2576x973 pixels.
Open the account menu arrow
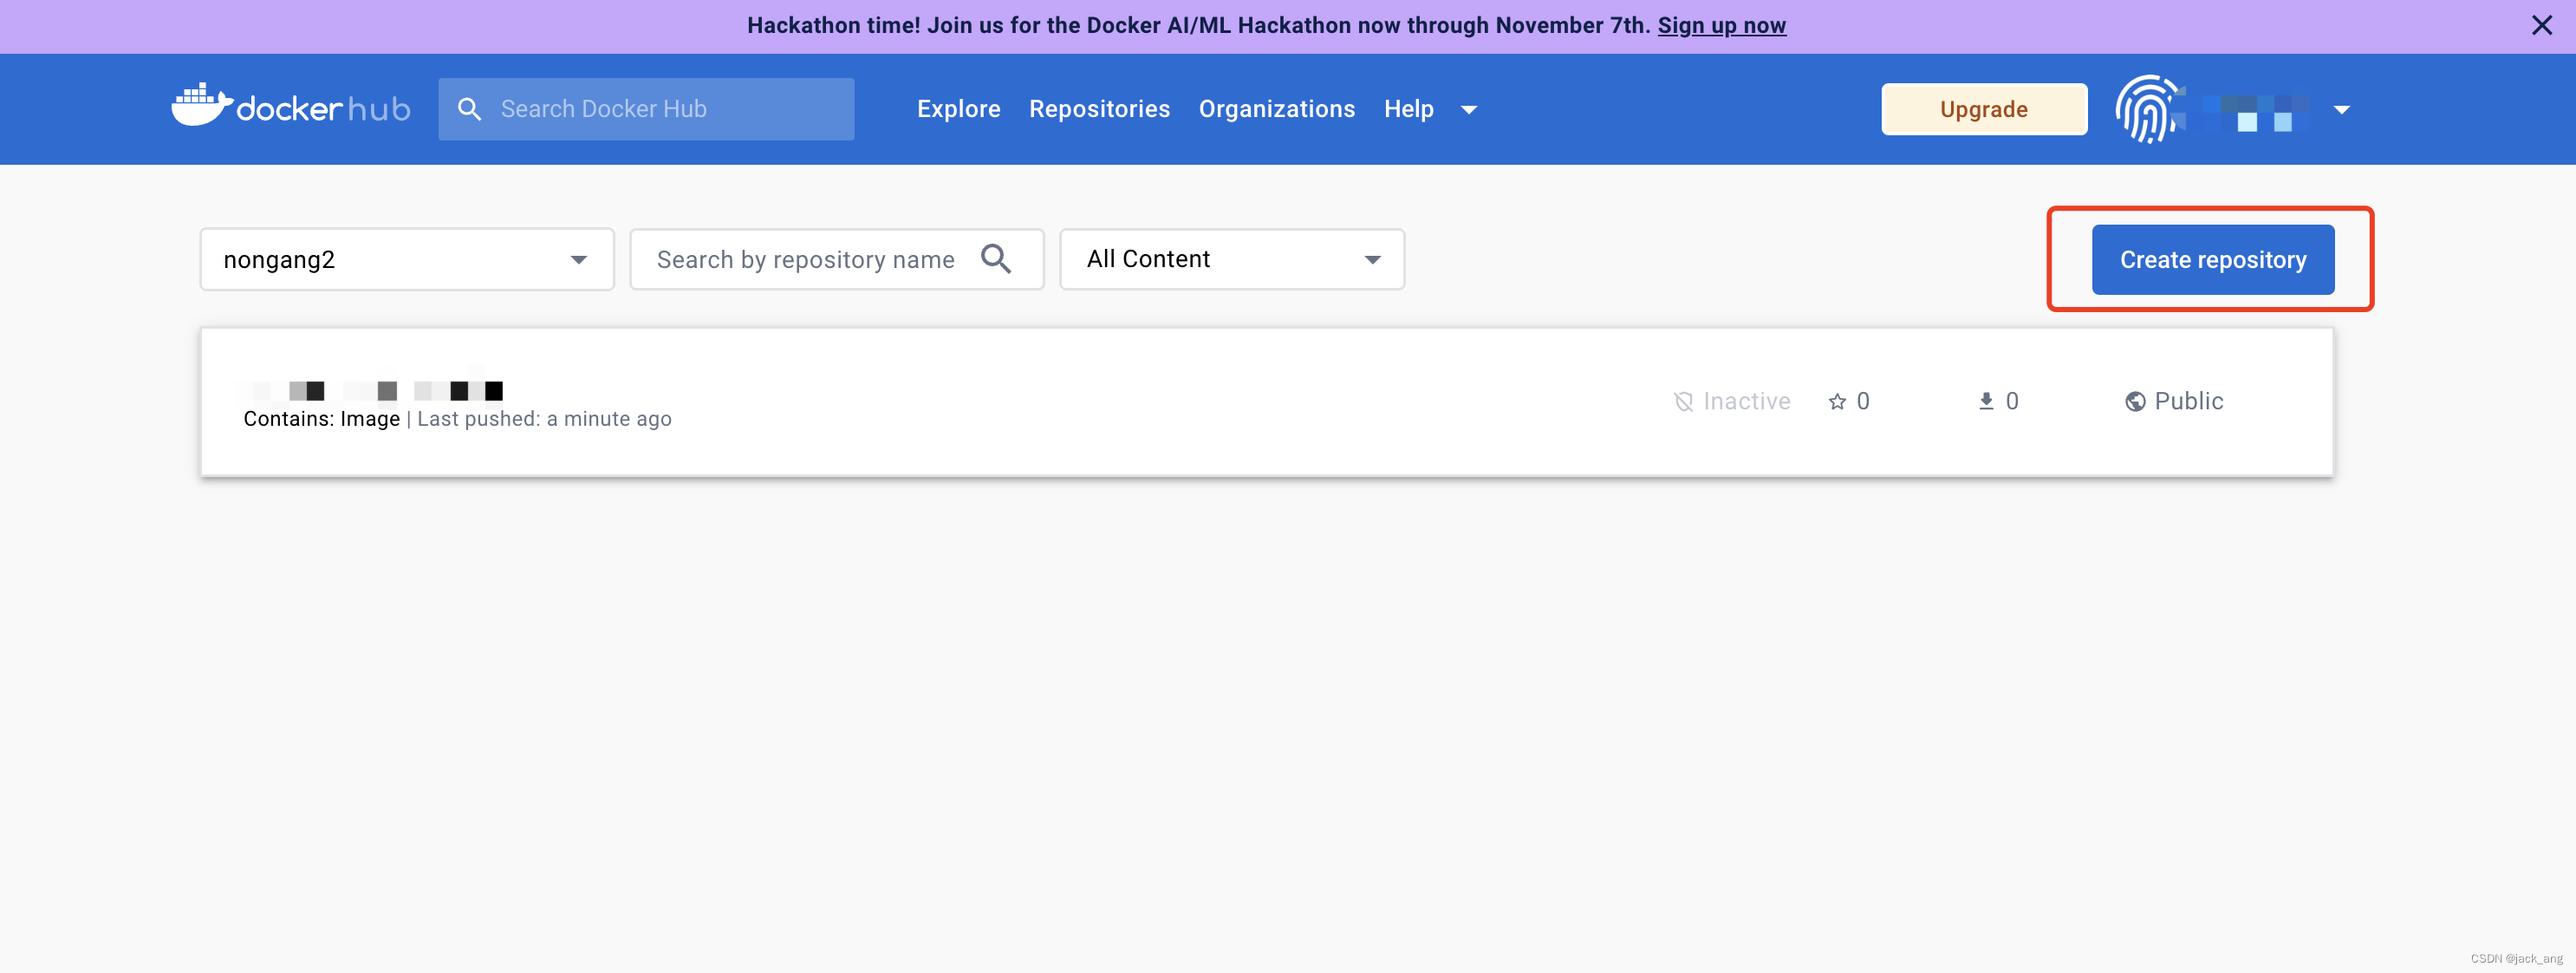click(x=2341, y=110)
